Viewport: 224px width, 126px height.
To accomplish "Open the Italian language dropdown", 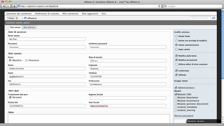I will tap(13, 18).
